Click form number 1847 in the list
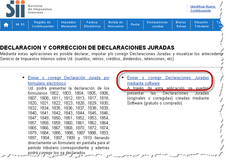This screenshot has height=160, width=226. coord(32,118)
